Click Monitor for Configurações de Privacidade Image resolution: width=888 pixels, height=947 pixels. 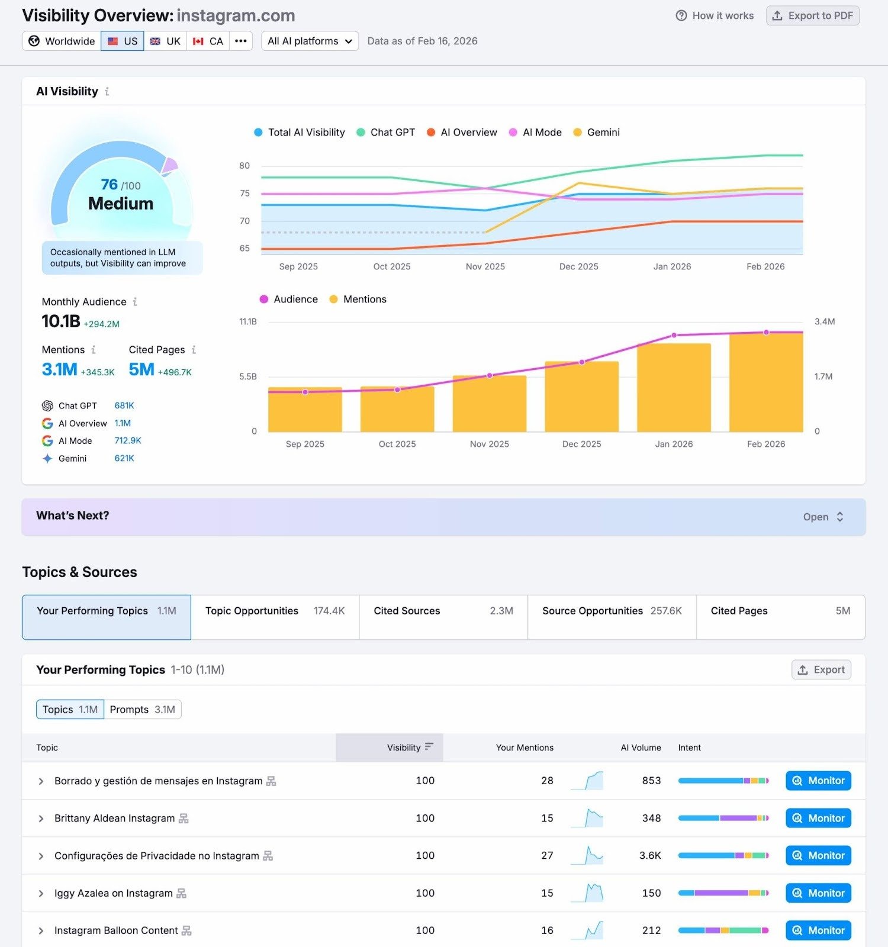(x=818, y=855)
